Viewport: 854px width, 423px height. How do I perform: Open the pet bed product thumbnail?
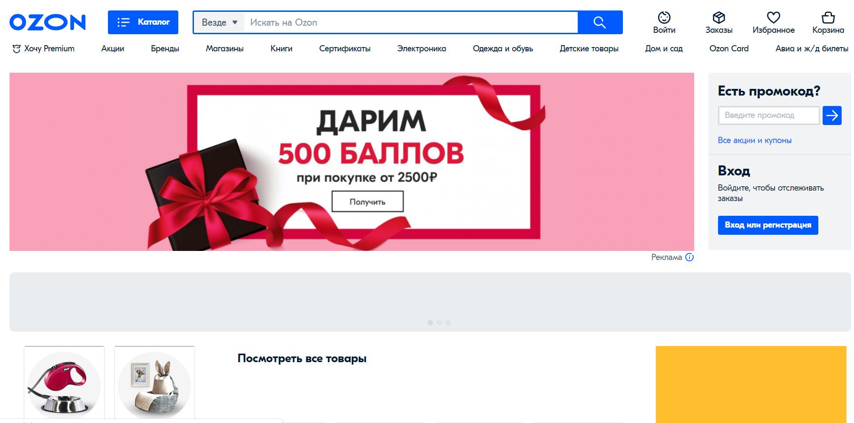(x=155, y=383)
